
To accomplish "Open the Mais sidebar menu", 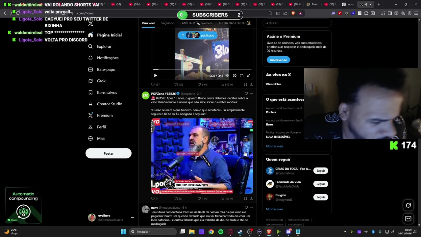I will (x=96, y=139).
